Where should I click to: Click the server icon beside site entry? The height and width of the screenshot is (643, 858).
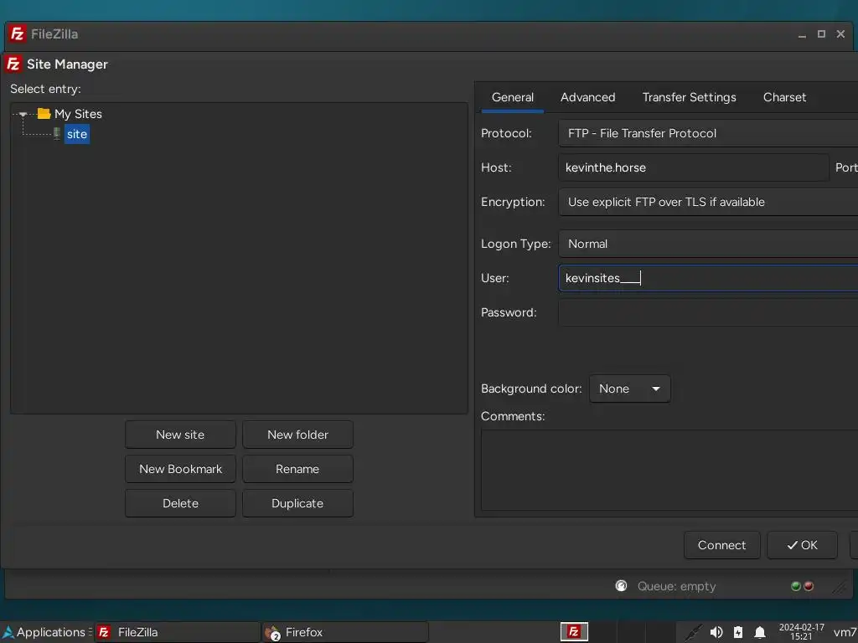[x=56, y=134]
